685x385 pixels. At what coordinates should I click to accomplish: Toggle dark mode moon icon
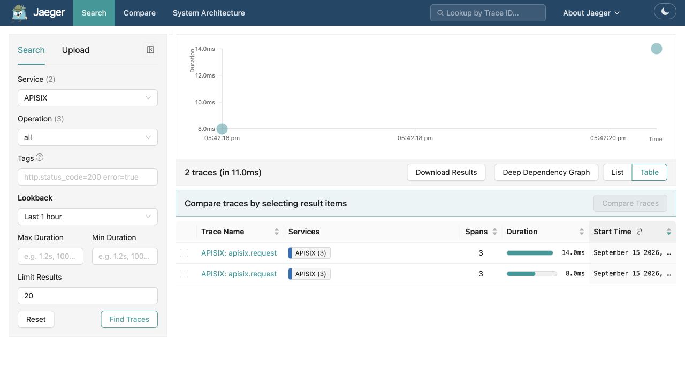pos(665,11)
